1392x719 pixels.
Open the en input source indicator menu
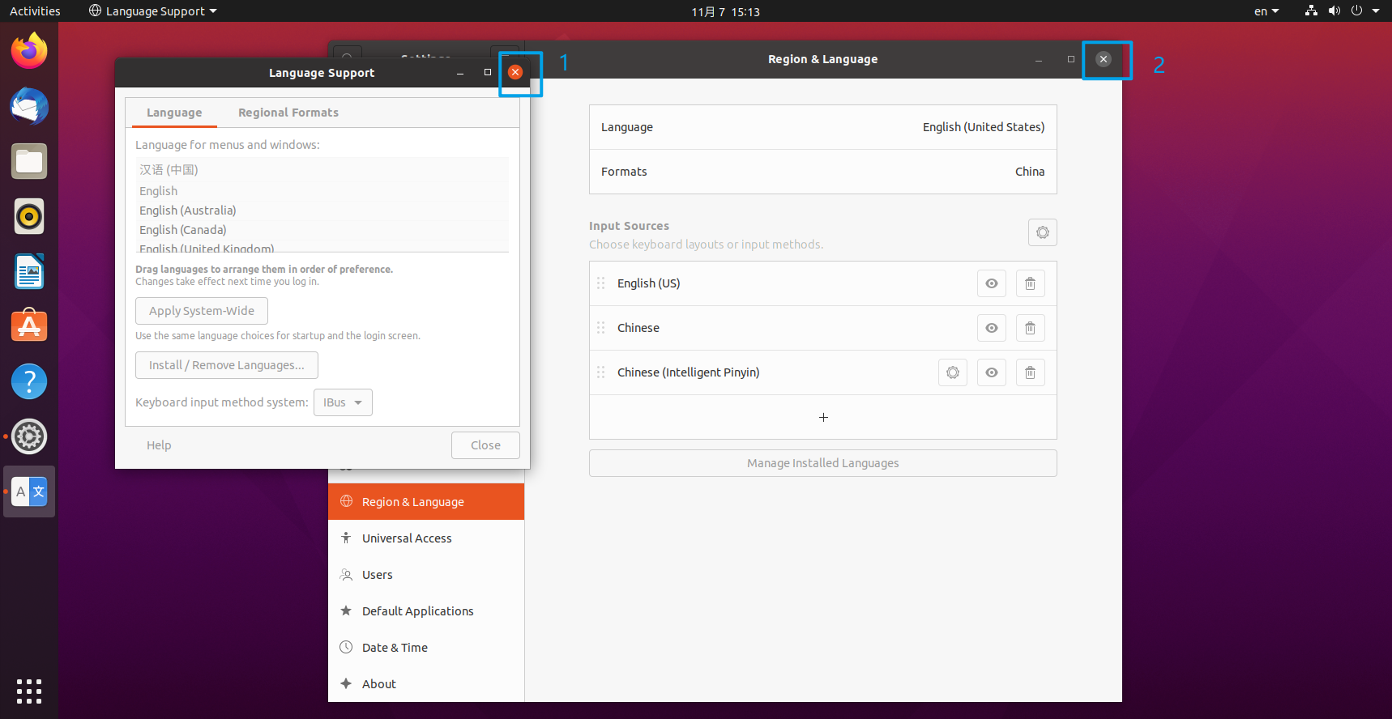pos(1266,11)
